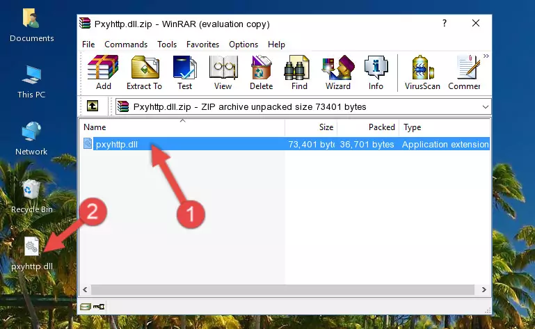The image size is (535, 329).
Task: Open the Favorites menu
Action: [202, 45]
